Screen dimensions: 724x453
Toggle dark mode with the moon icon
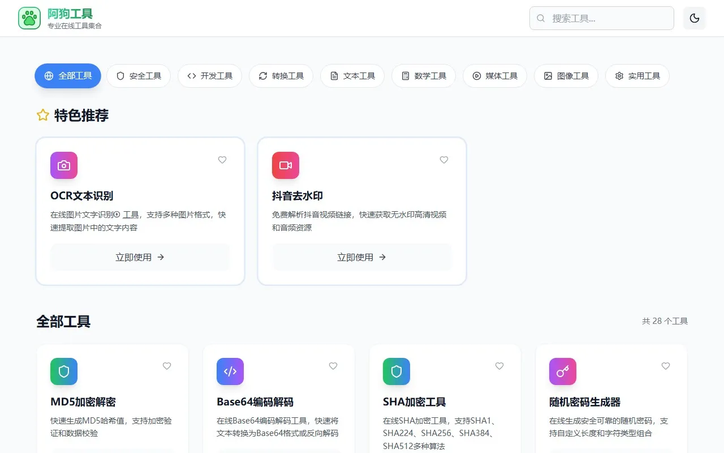[694, 18]
